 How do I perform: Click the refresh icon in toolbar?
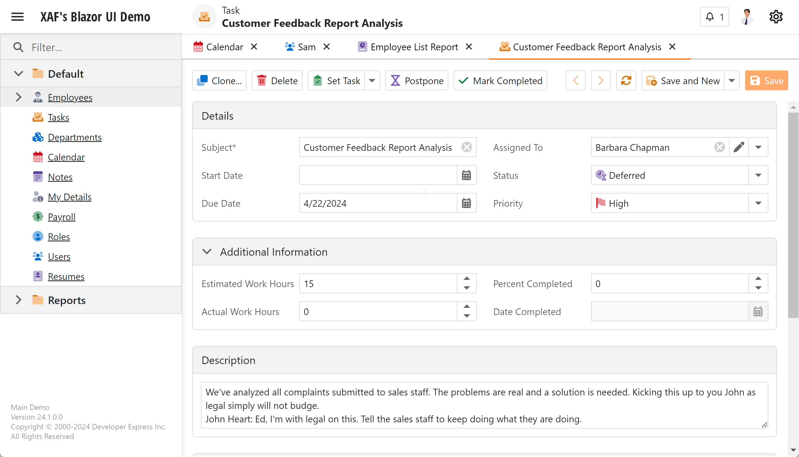[626, 81]
